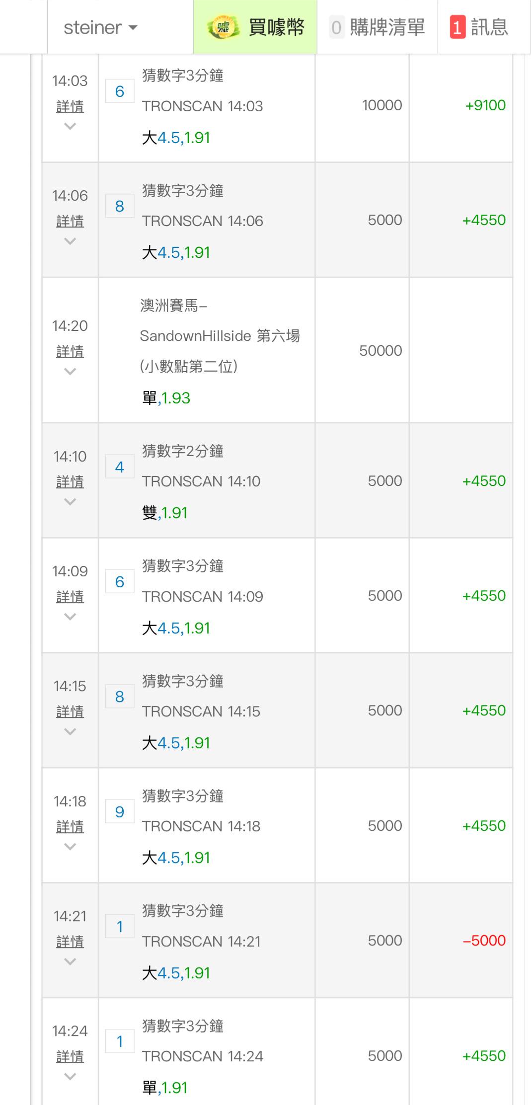This screenshot has height=1105, width=531.
Task: Click the coin icon beside 買噱幣
Action: coord(224,27)
